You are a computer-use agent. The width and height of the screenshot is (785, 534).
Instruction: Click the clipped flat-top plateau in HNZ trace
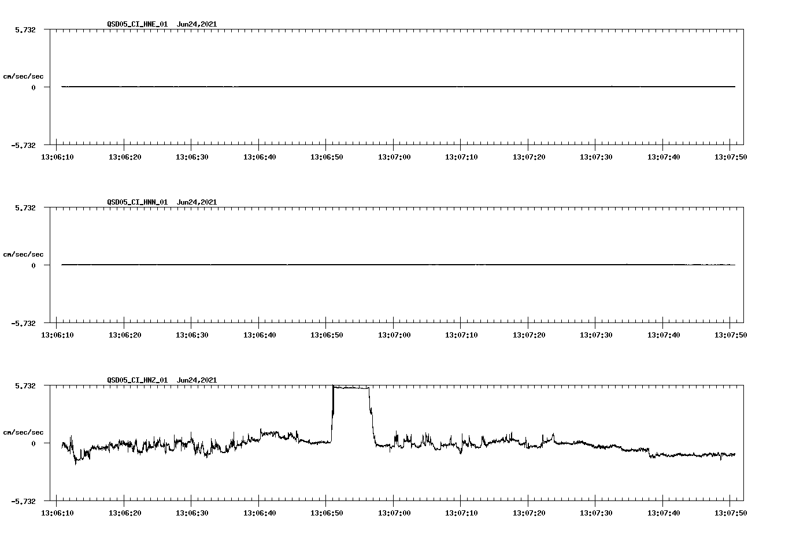pos(351,387)
